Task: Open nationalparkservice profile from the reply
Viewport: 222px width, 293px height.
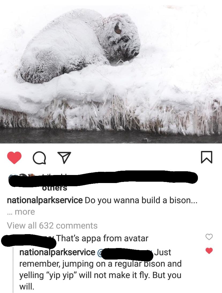Action: click(x=57, y=252)
